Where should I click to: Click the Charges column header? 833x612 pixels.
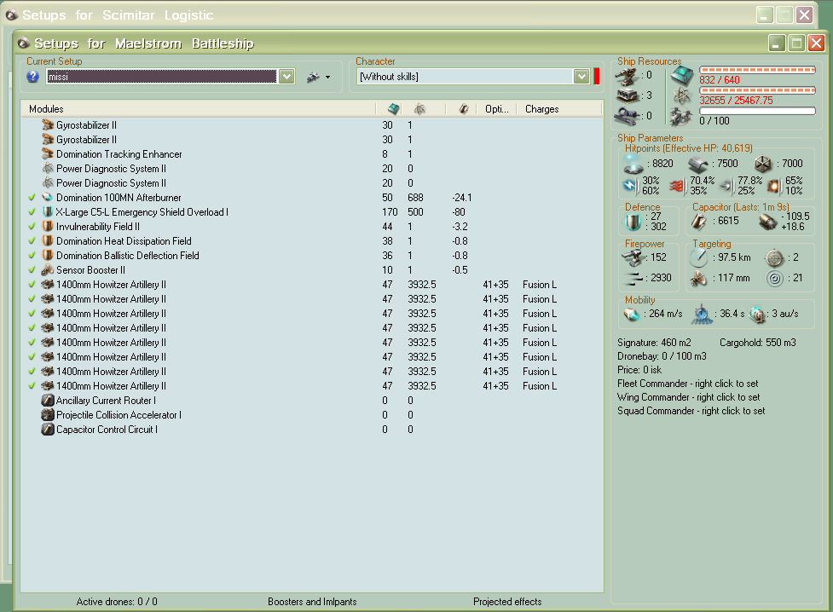[x=558, y=109]
